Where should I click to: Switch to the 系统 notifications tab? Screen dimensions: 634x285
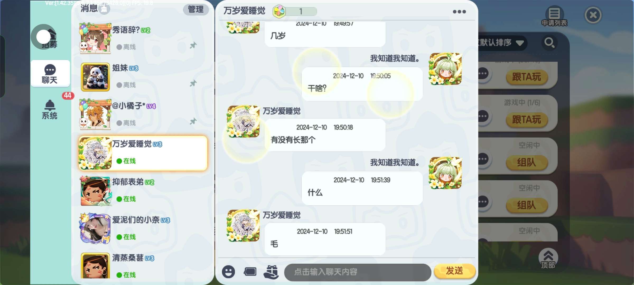[50, 110]
